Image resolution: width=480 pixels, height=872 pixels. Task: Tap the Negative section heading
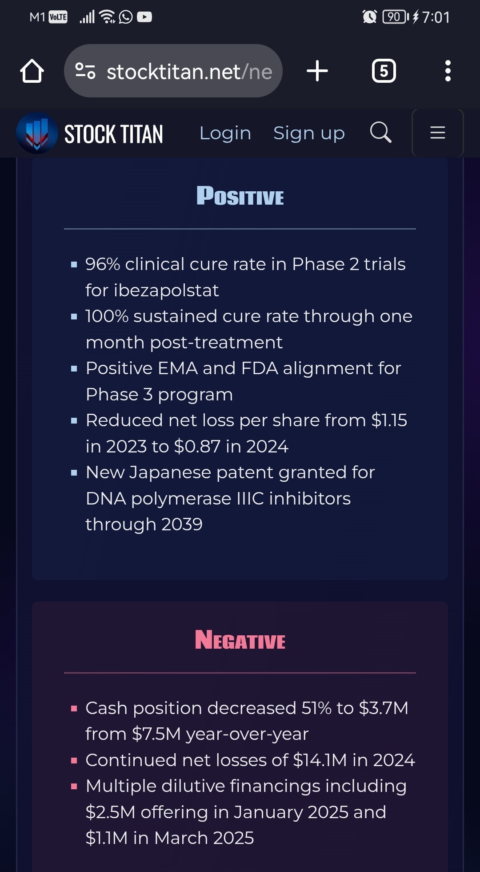point(240,640)
